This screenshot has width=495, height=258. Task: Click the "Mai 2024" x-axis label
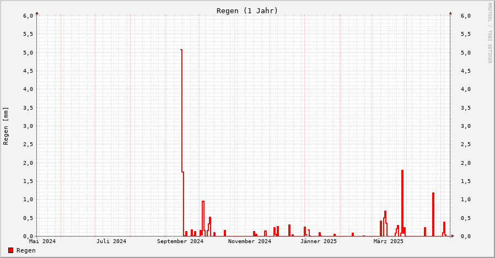point(42,241)
